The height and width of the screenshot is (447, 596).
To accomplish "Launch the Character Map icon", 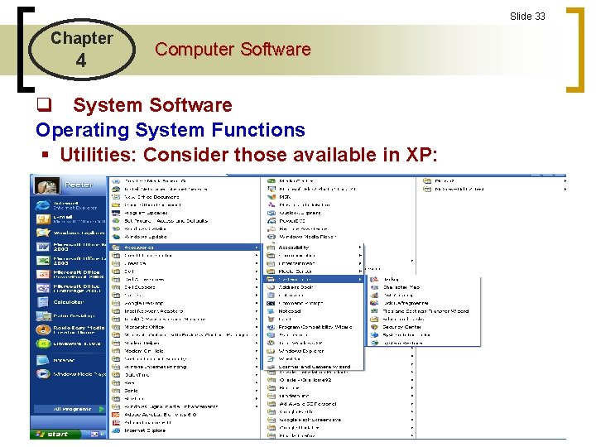I will (x=374, y=287).
